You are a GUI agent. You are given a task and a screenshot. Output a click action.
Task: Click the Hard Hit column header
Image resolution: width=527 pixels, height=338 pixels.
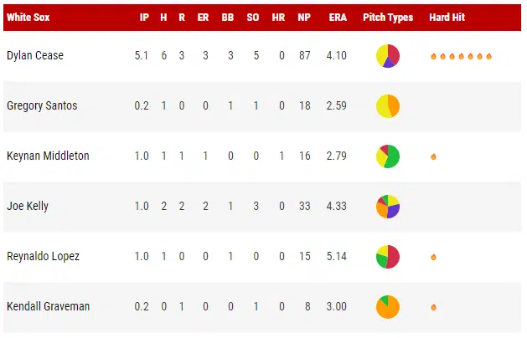pyautogui.click(x=447, y=18)
